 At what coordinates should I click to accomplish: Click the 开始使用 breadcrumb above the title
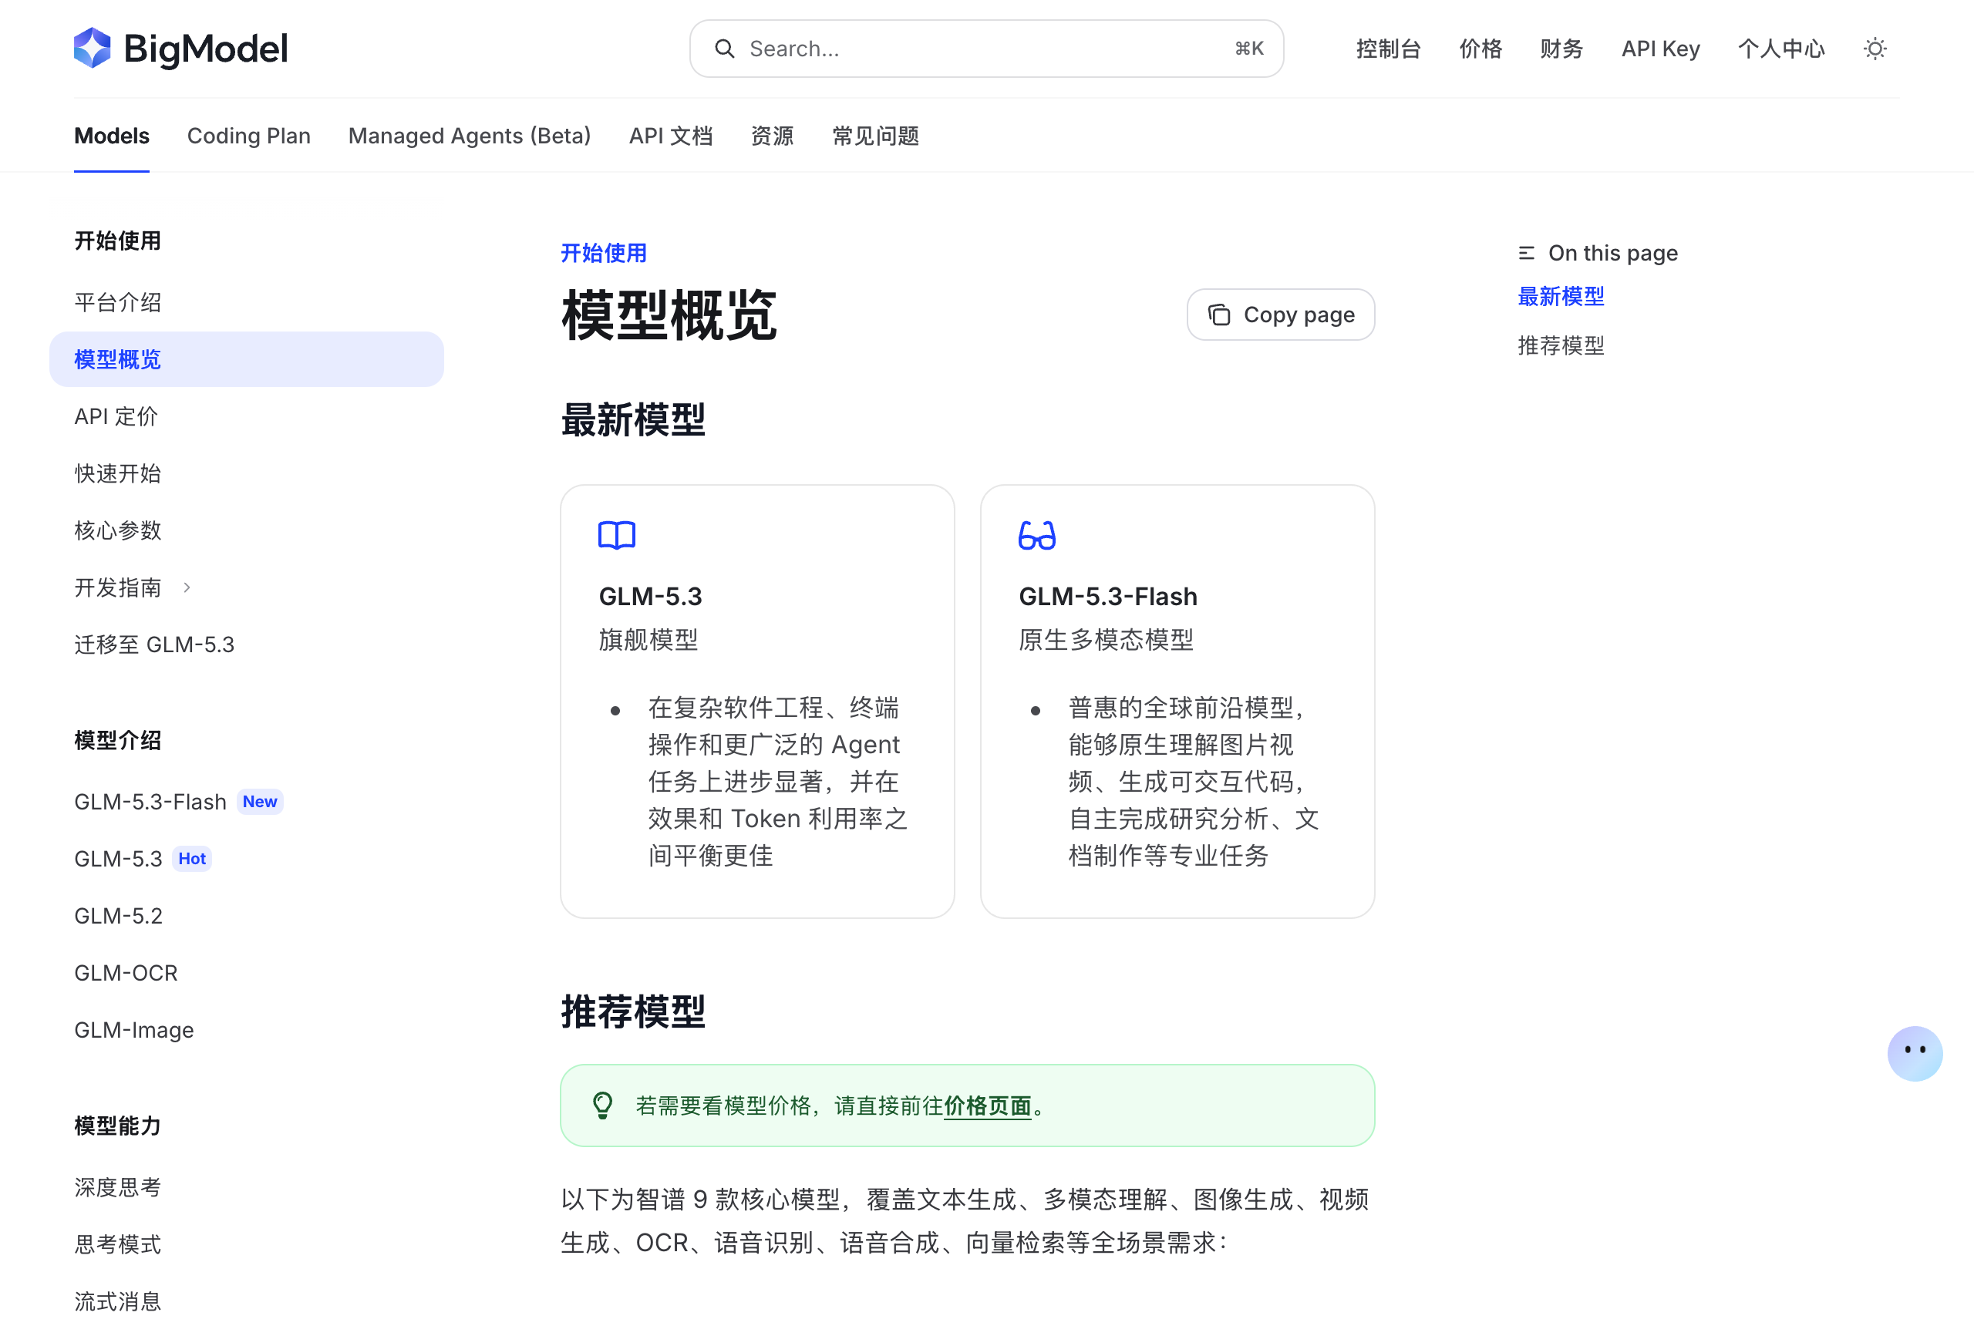[x=604, y=253]
